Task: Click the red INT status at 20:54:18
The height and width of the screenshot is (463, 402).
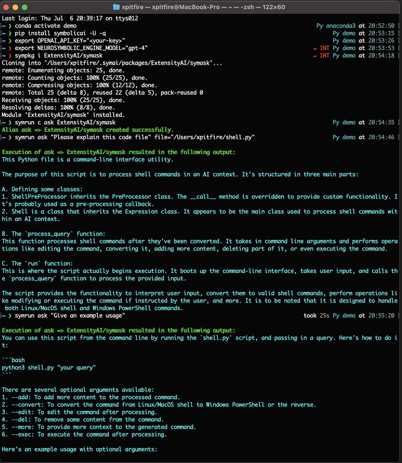Action: point(324,55)
